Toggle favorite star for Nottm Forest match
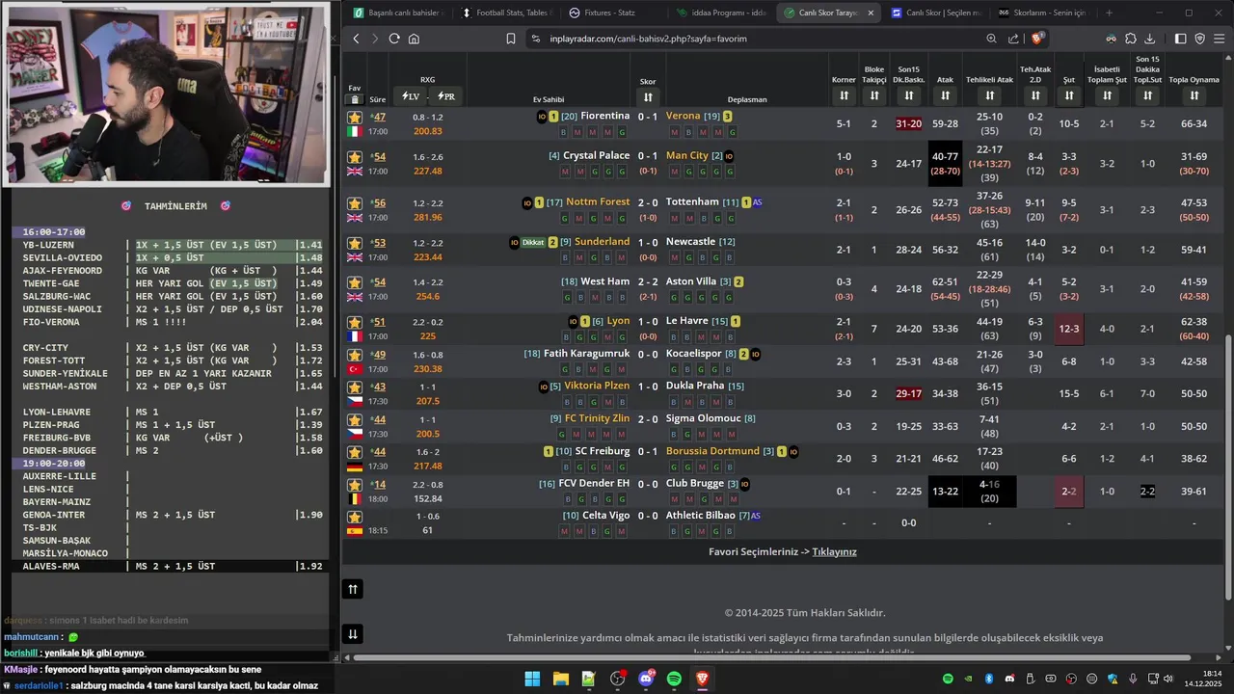Screen dimensions: 1234x694 (355, 203)
